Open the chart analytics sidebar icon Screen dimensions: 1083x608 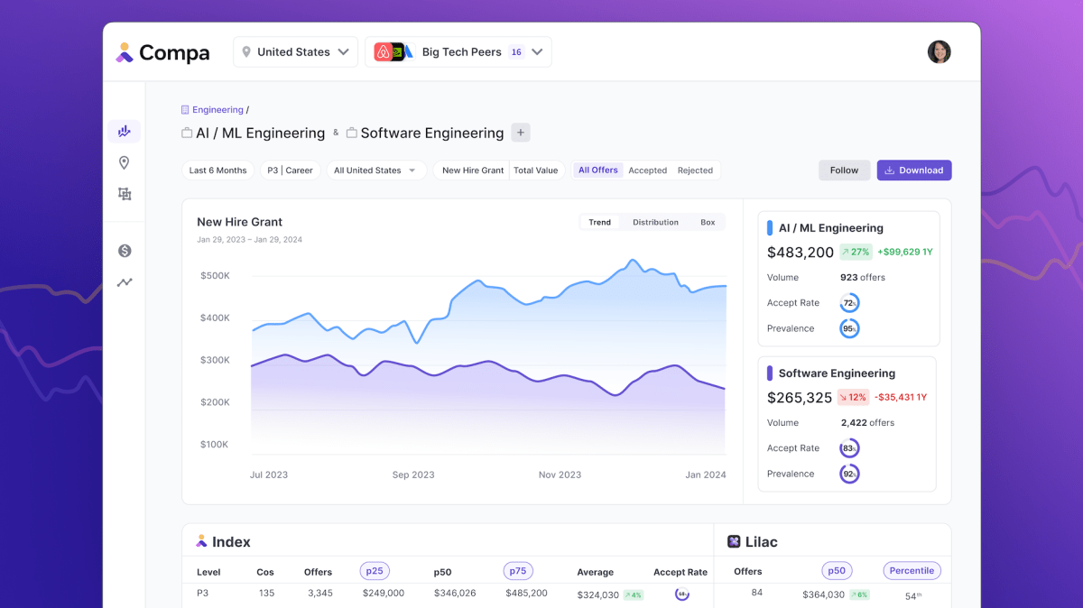click(125, 132)
